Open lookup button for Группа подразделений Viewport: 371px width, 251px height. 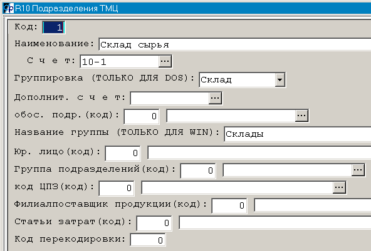(x=358, y=170)
